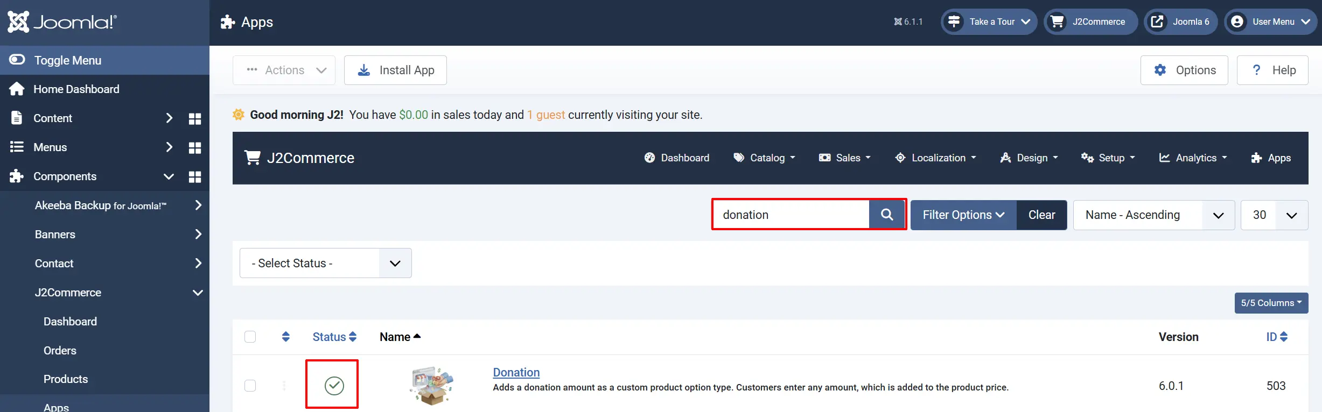
Task: Open the Analytics menu
Action: [x=1193, y=158]
